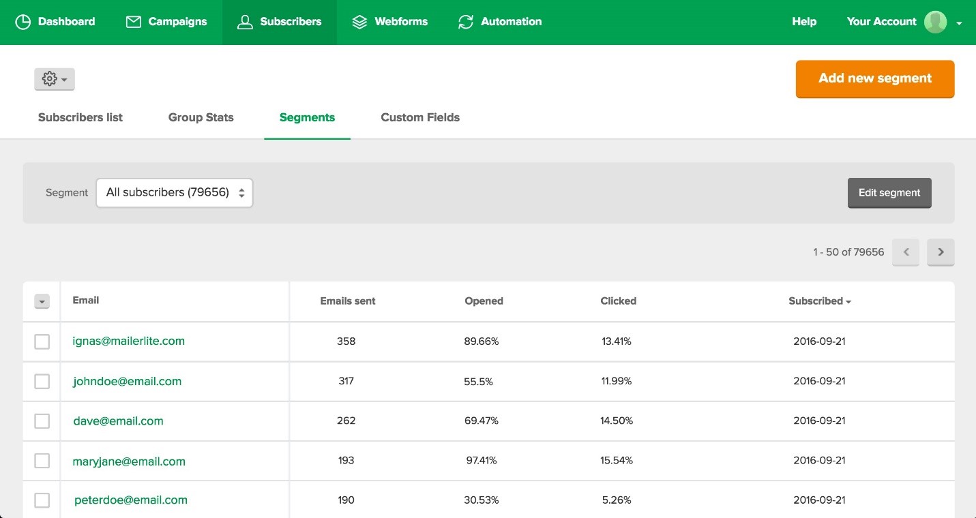
Task: Switch to the Subscribers list tab
Action: 80,117
